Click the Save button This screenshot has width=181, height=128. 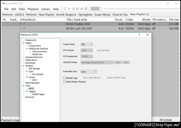tap(126, 62)
